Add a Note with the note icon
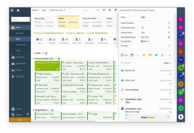 click(124, 55)
